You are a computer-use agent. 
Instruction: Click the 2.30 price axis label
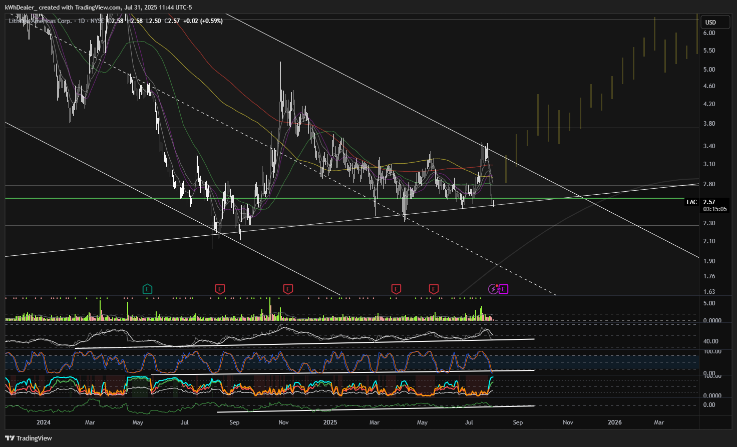tap(709, 223)
